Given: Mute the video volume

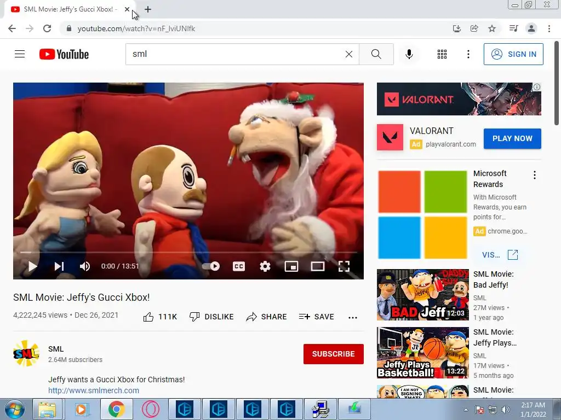Looking at the screenshot, I should (x=85, y=266).
